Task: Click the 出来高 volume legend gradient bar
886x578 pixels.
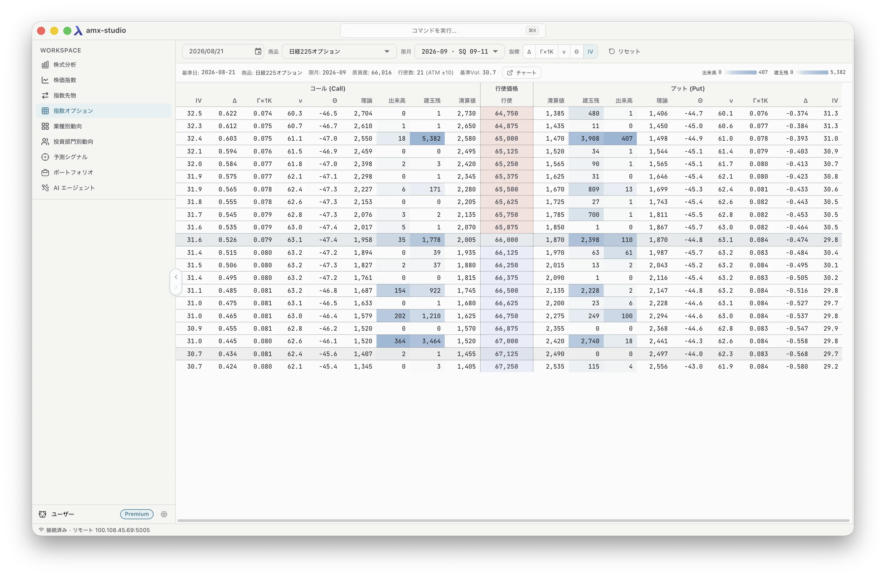Action: [740, 72]
